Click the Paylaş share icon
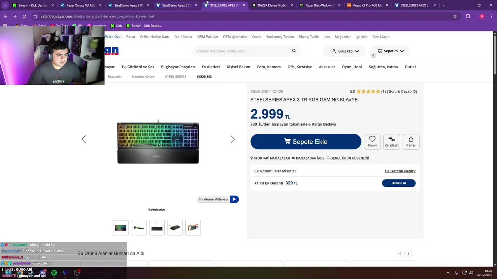 pos(411,141)
